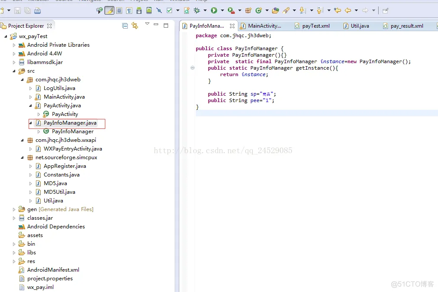
Task: Select the PayActivity class node
Action: pos(65,114)
